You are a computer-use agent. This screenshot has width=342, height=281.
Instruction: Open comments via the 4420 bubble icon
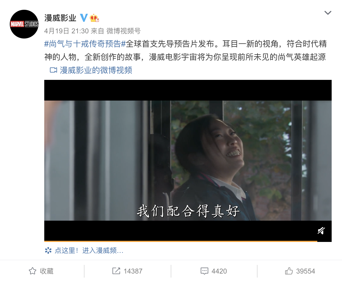[204, 271]
